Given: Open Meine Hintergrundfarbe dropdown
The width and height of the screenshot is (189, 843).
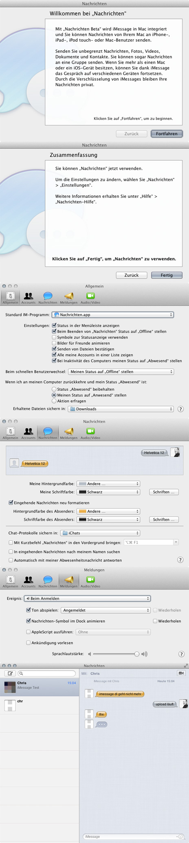Looking at the screenshot, I should (x=108, y=484).
